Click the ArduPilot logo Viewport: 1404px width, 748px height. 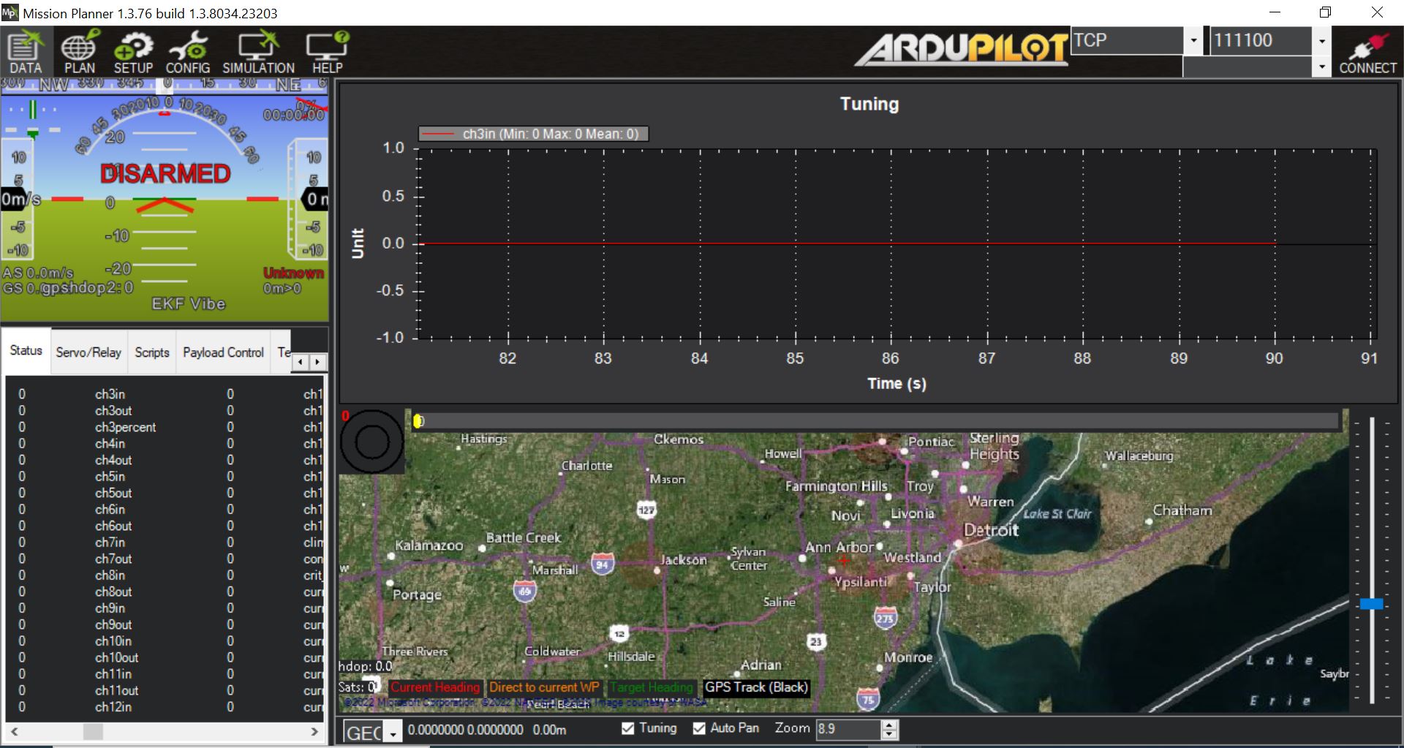point(962,50)
